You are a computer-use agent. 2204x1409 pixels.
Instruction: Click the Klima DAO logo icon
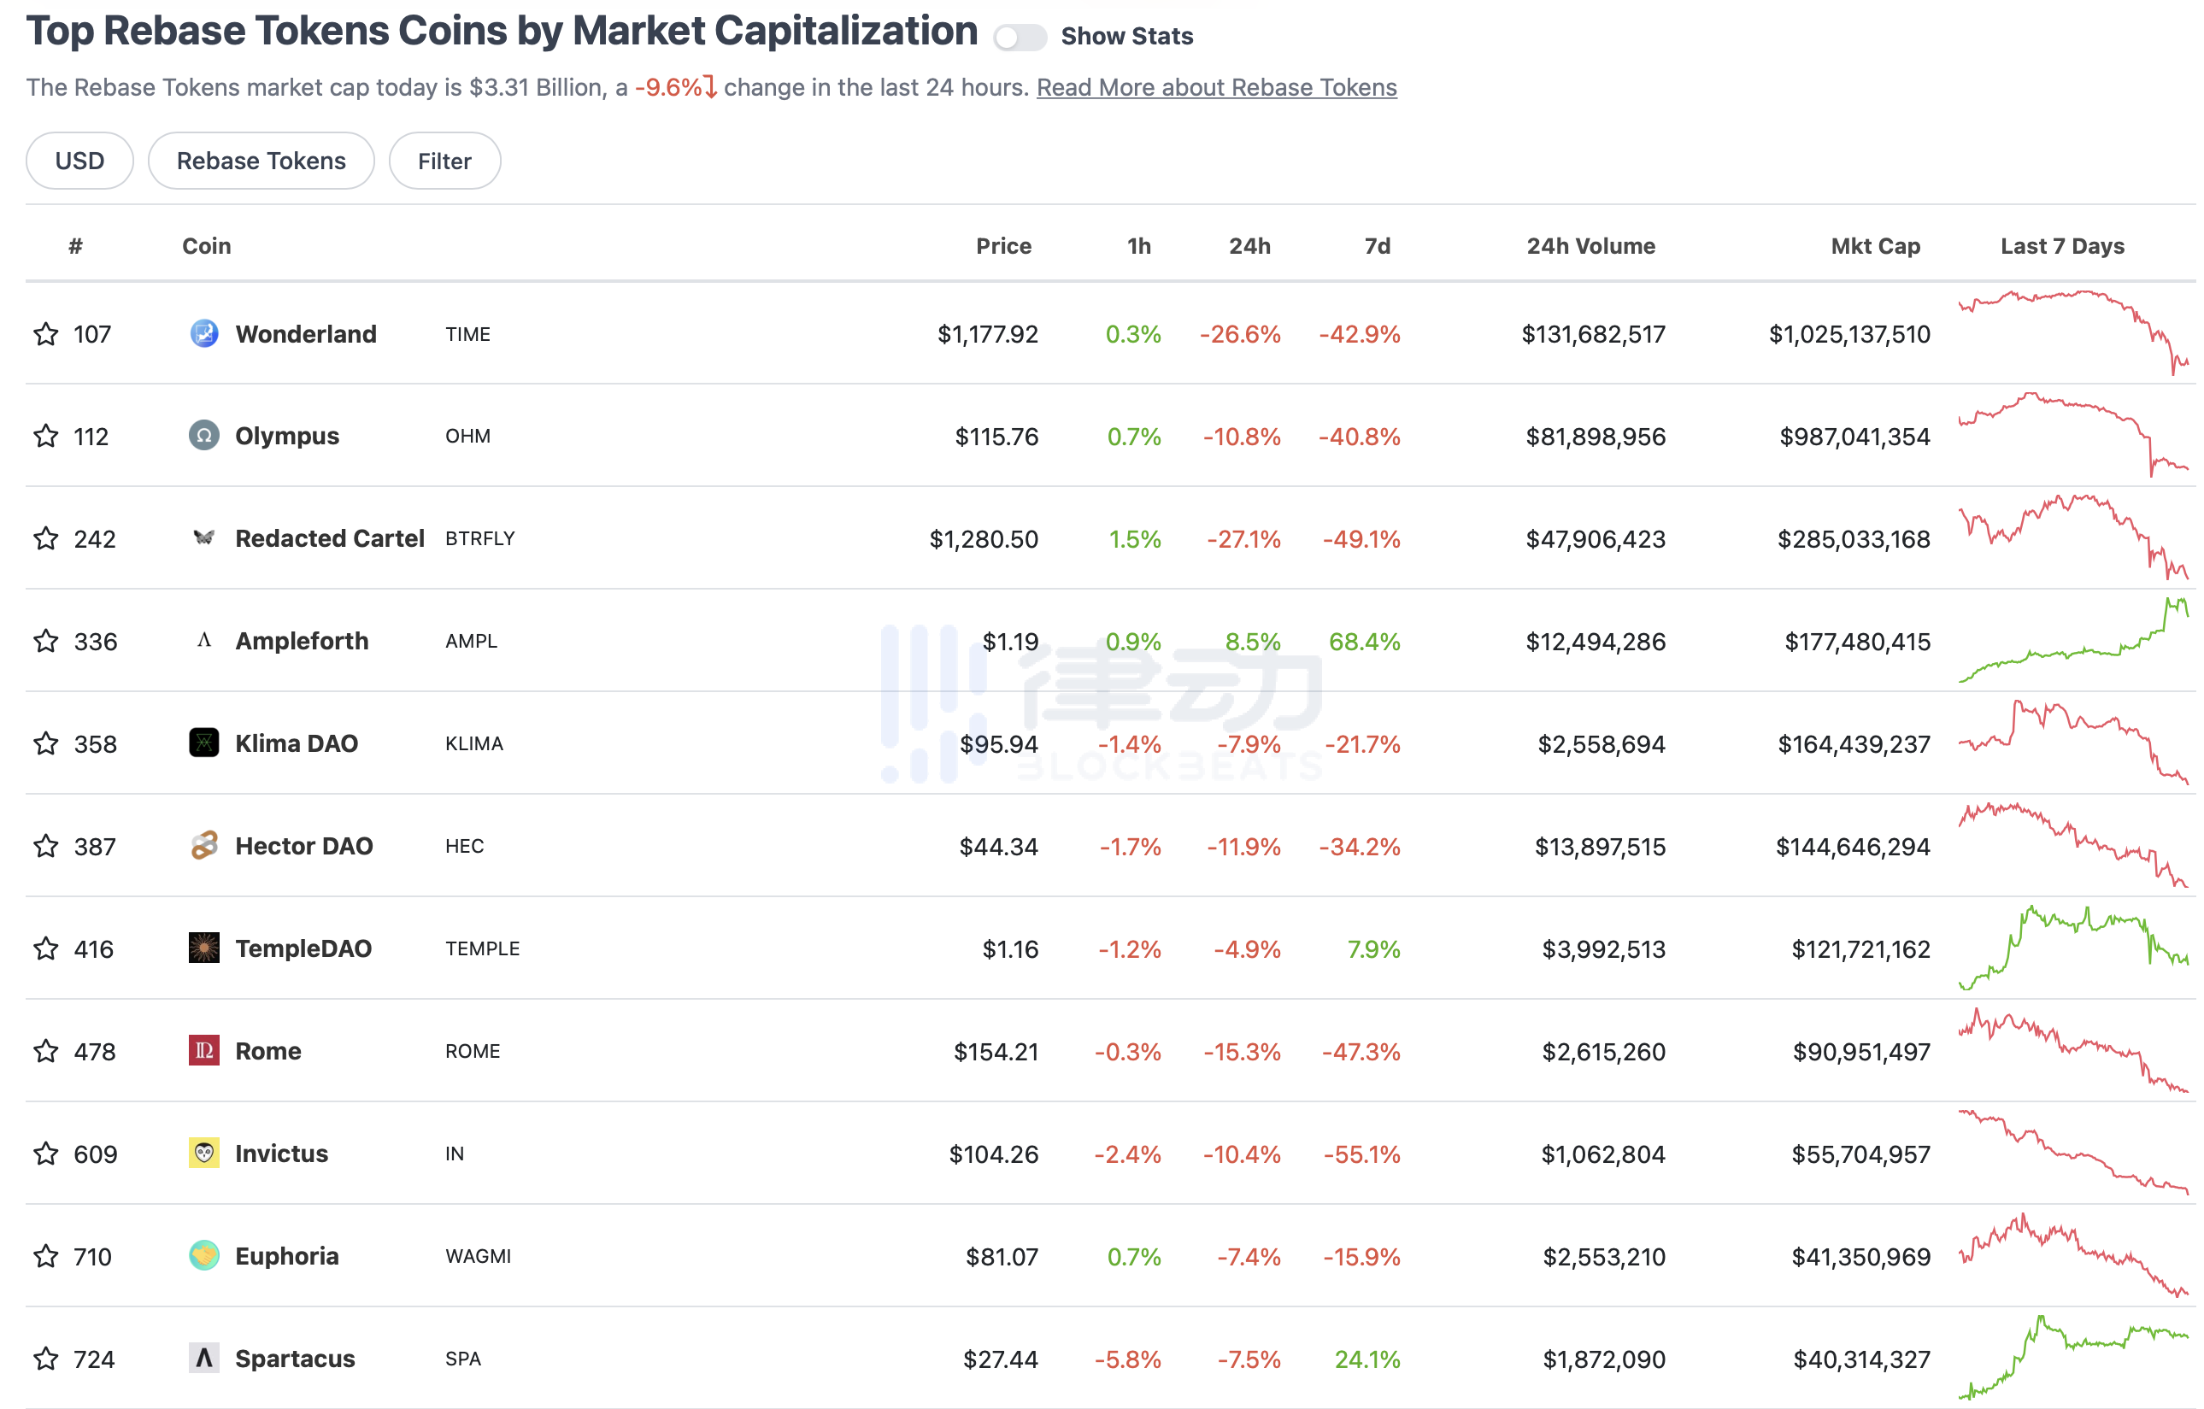tap(204, 743)
